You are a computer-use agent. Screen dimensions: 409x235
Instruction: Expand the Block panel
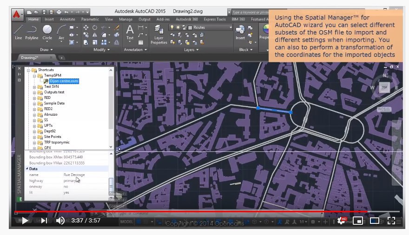click(246, 50)
